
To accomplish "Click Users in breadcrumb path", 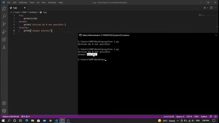I will [x=17, y=12].
